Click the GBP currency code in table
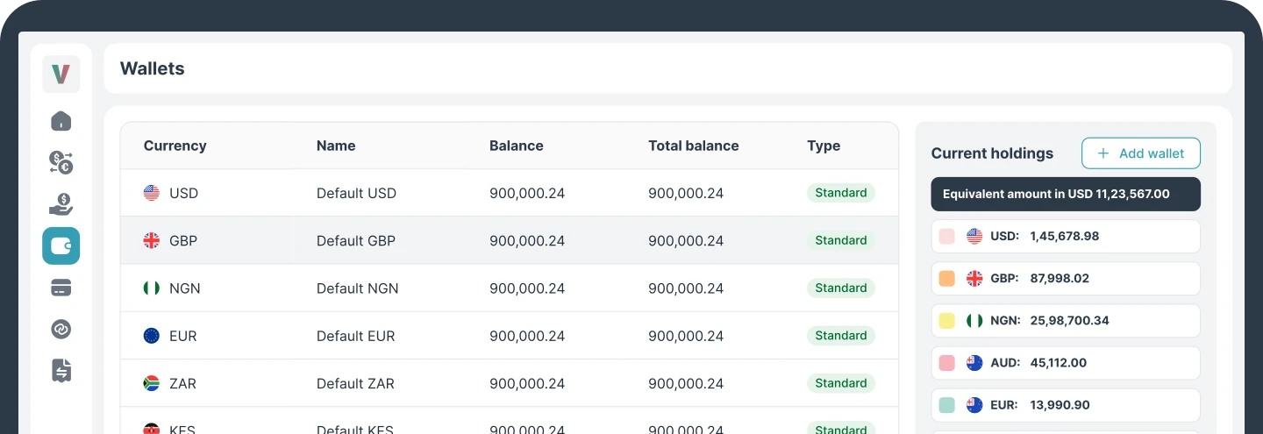This screenshot has width=1263, height=434. (183, 240)
